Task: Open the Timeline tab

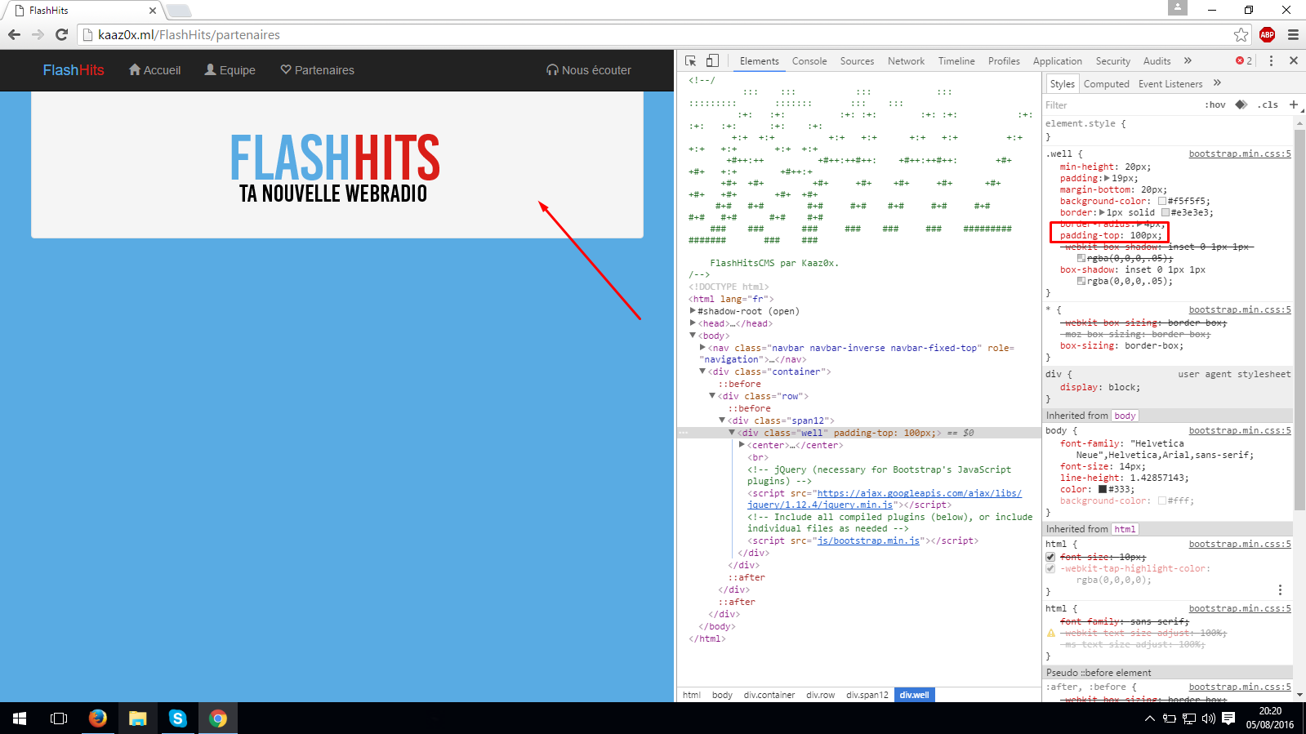Action: tap(956, 61)
